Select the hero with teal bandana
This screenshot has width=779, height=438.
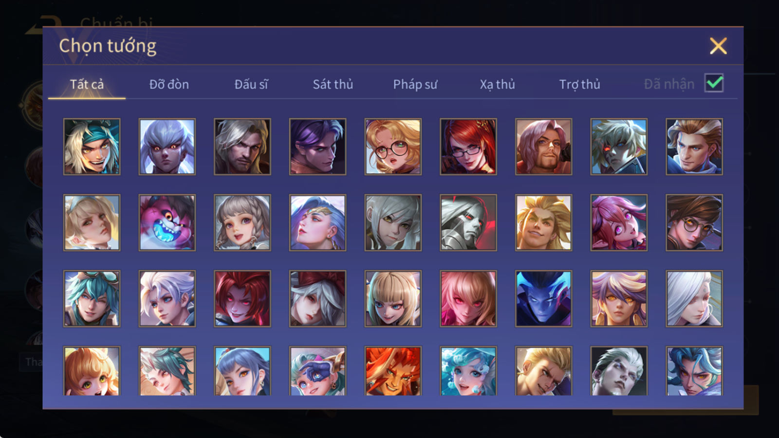(92, 146)
